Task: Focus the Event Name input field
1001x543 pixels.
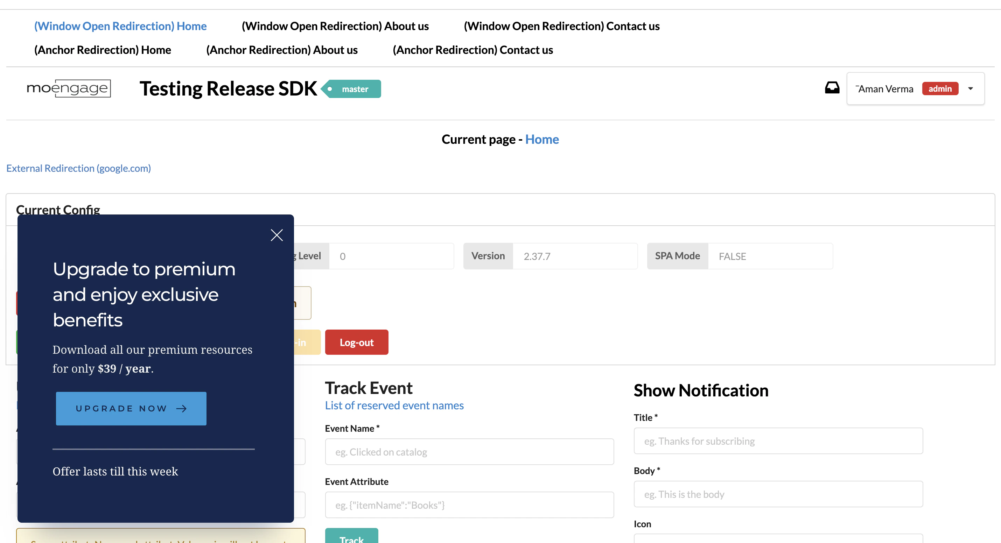Action: pyautogui.click(x=469, y=452)
